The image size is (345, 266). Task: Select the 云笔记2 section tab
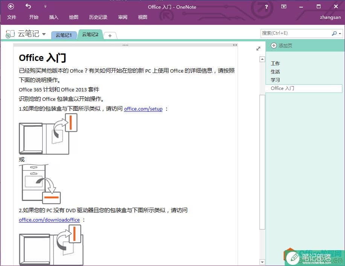point(90,34)
